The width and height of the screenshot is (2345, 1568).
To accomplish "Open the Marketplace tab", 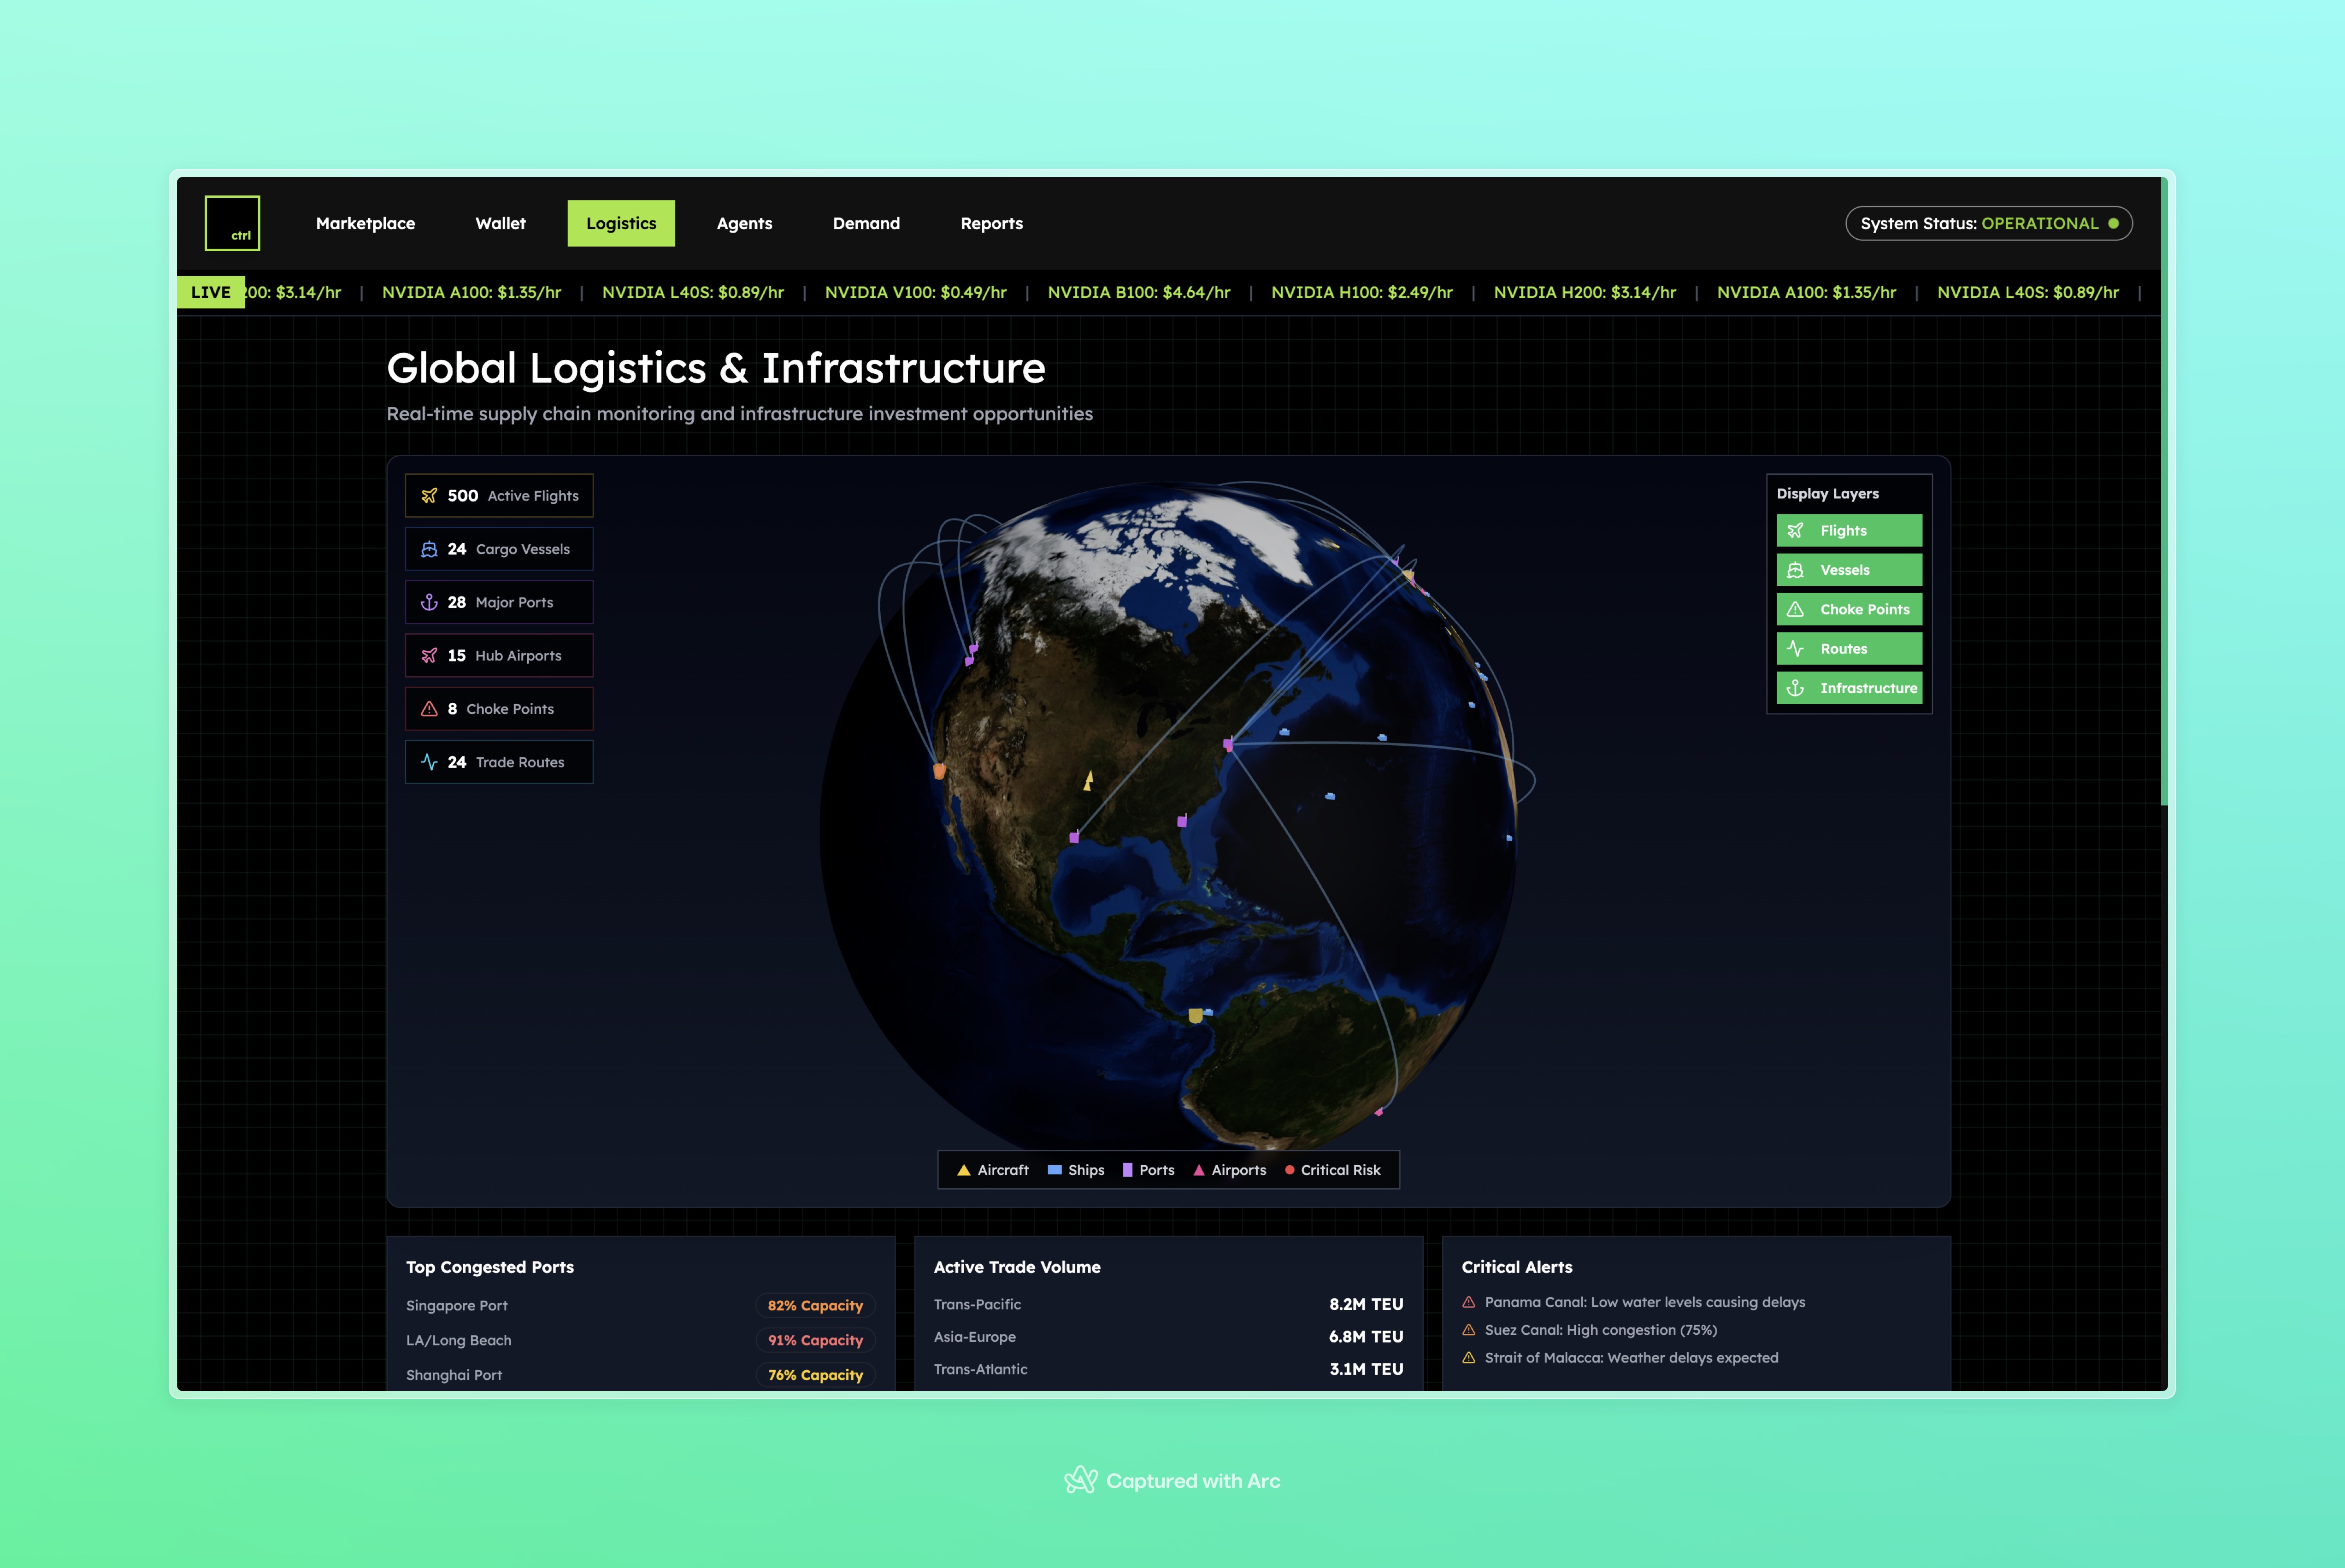I will [x=365, y=223].
